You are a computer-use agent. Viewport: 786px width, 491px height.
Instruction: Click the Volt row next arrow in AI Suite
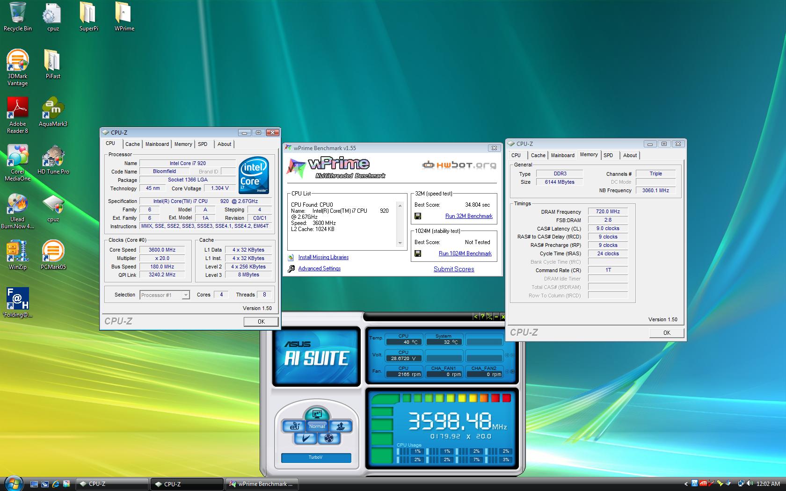(512, 355)
